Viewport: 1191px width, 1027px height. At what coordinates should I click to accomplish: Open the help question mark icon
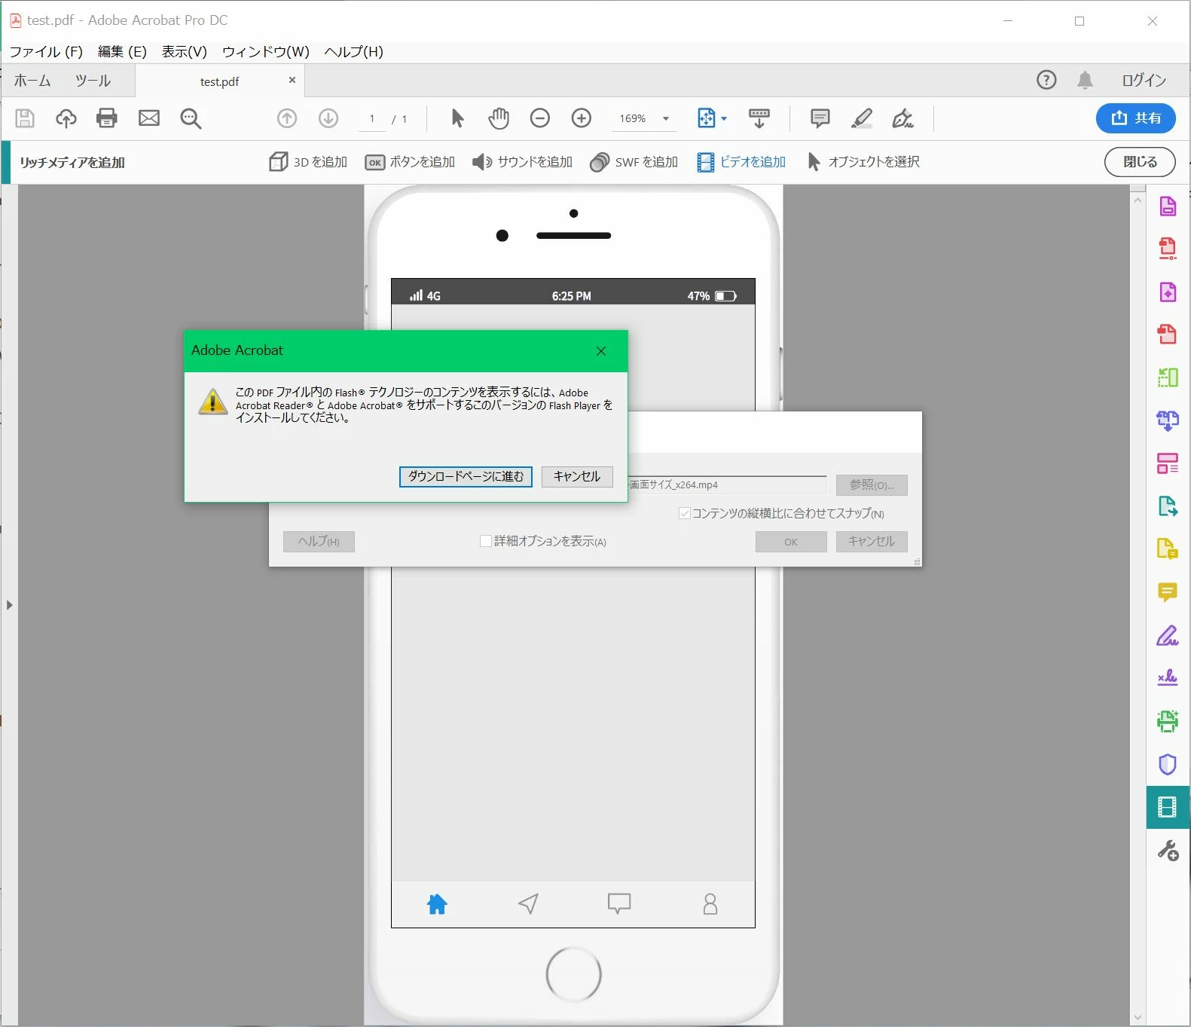coord(1046,80)
